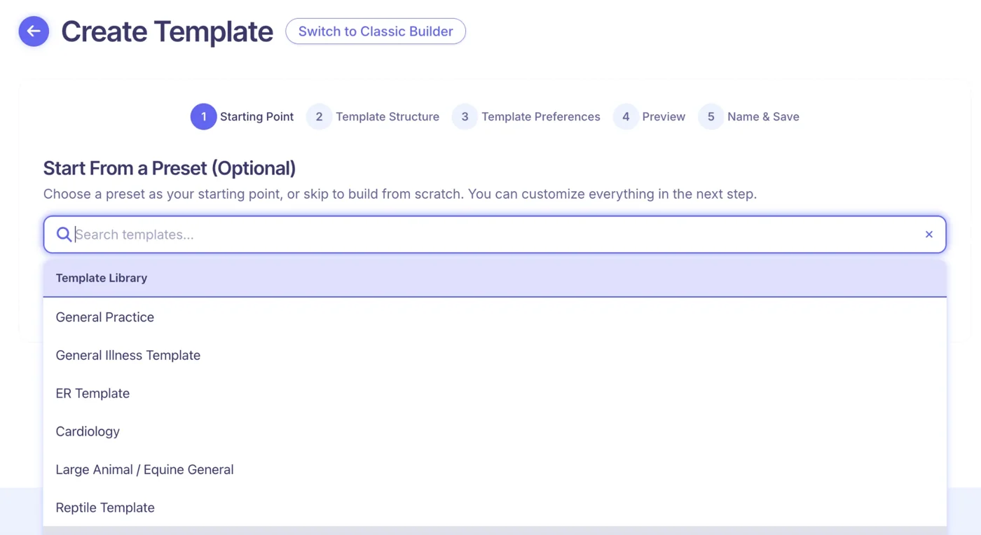Click the Create Template page title

(x=167, y=32)
